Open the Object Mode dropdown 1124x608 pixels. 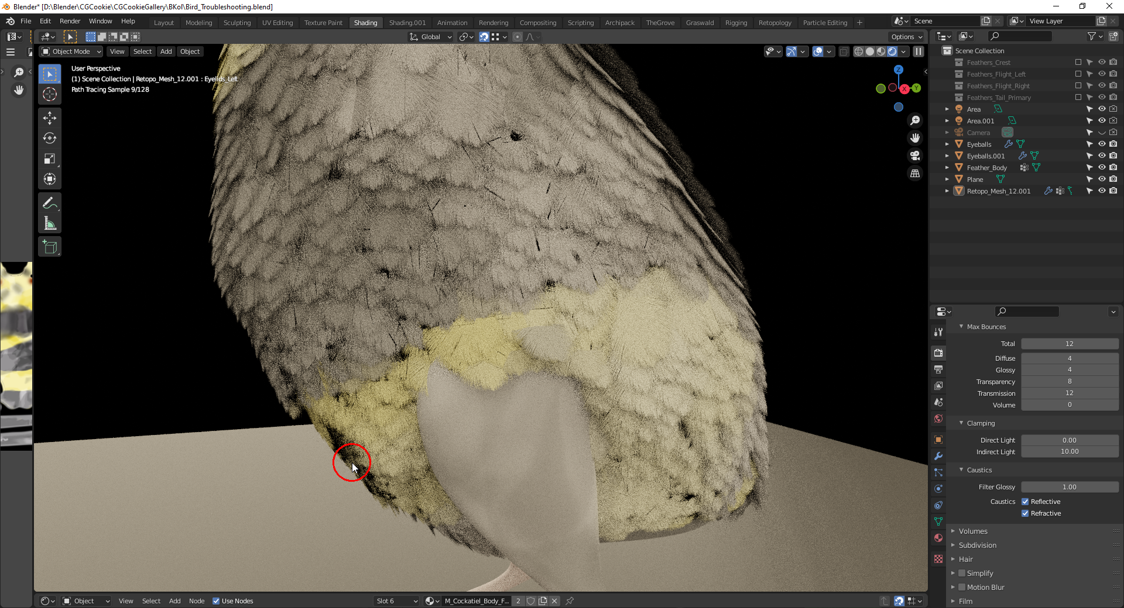71,51
